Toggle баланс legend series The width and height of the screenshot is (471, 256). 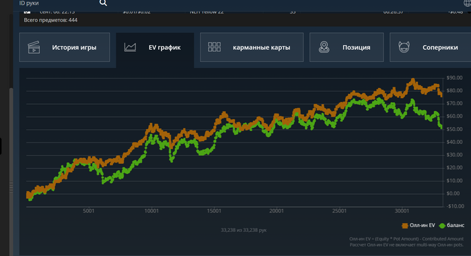point(451,225)
